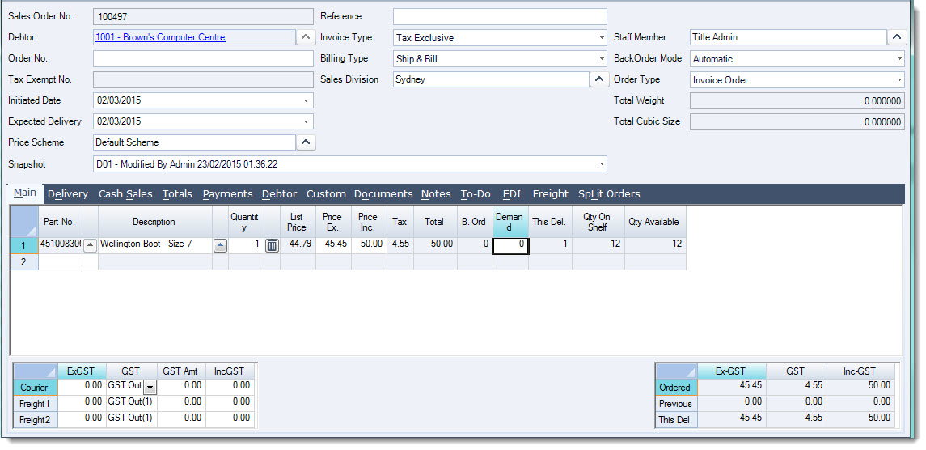Click the Total Cubic Size field
Viewport: 926px width, 450px height.
pos(797,122)
